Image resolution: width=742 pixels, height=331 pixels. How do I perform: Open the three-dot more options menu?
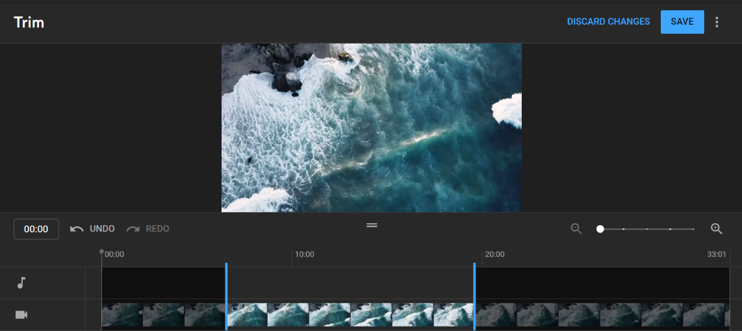pyautogui.click(x=717, y=22)
